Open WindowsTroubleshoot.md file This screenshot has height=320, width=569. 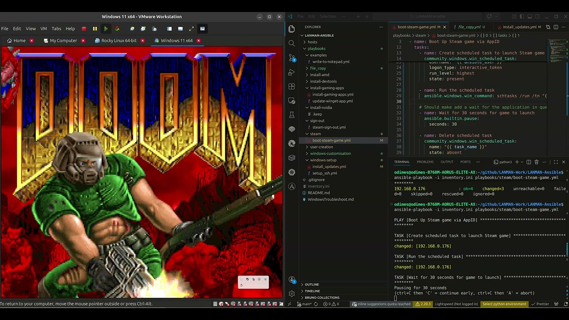331,199
